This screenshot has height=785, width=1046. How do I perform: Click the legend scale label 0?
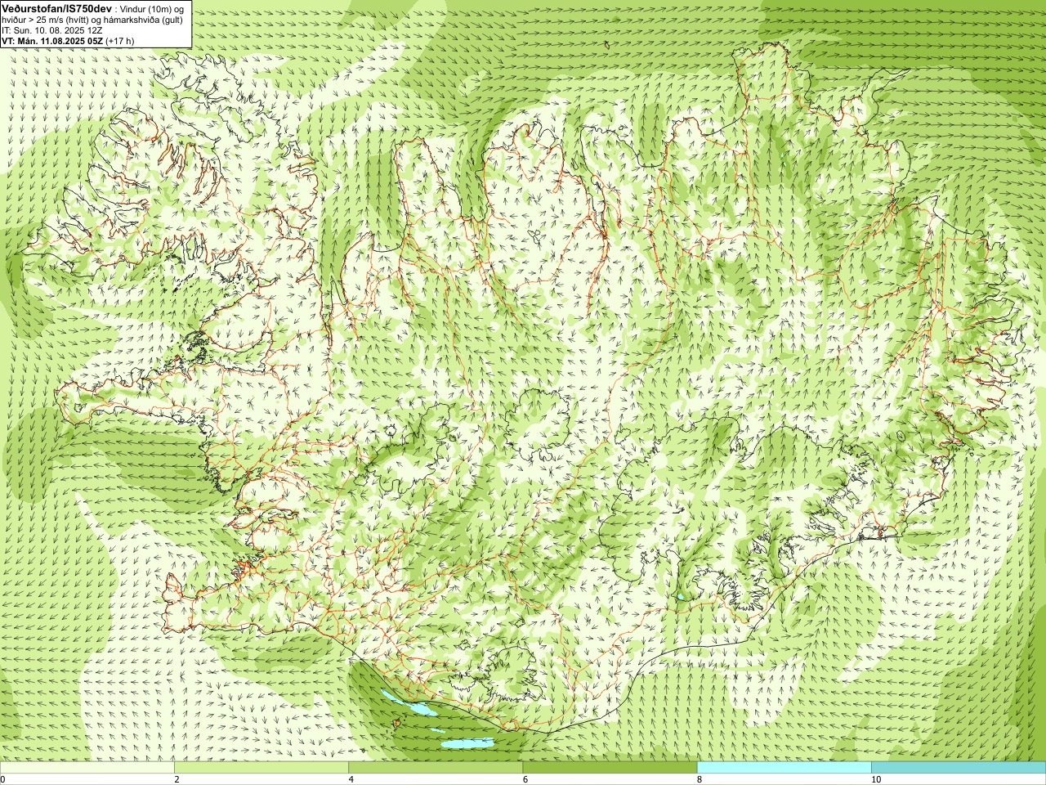coord(3,779)
